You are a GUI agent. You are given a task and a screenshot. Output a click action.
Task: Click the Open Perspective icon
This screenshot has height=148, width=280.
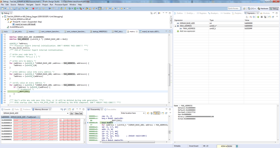[244, 8]
